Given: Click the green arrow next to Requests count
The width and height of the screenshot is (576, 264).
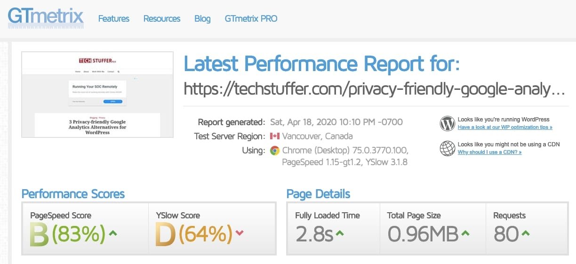Looking at the screenshot, I should (x=526, y=233).
